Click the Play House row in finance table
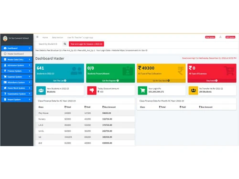The width and height of the screenshot is (239, 179). (x=85, y=113)
